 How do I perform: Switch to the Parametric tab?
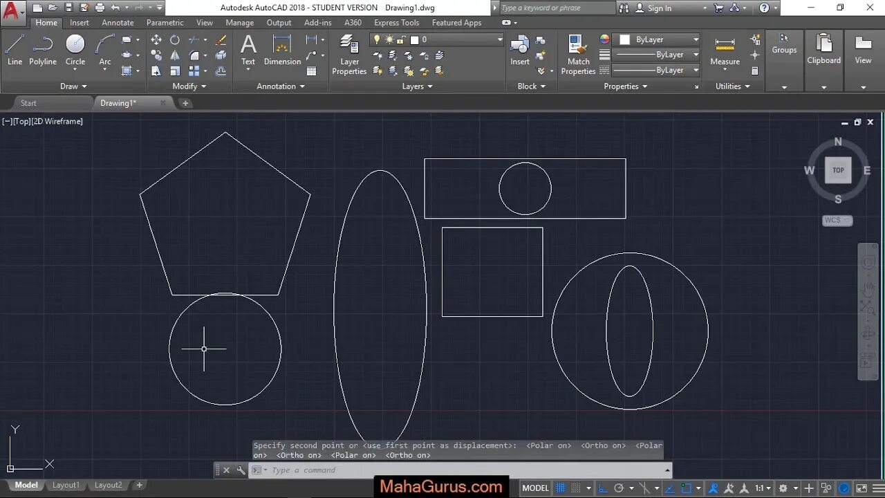coord(165,23)
